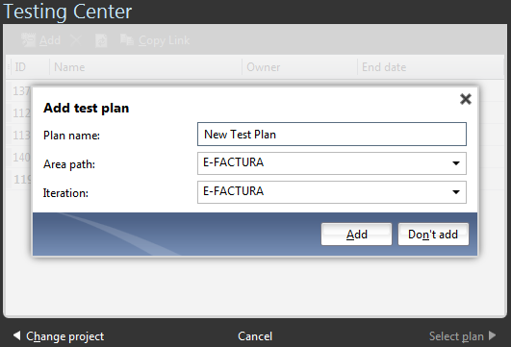Select the Area path E-FACTURA combo box

click(332, 163)
